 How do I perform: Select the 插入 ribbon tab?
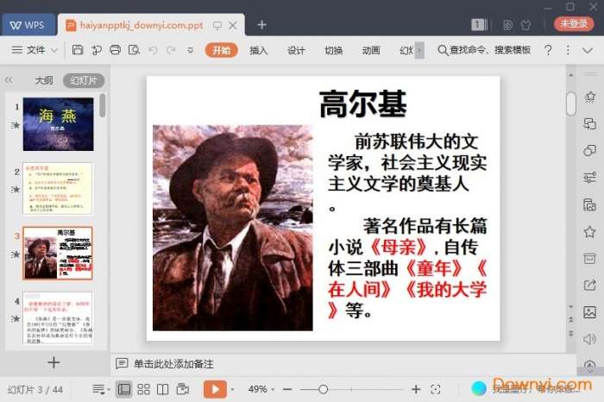click(258, 50)
